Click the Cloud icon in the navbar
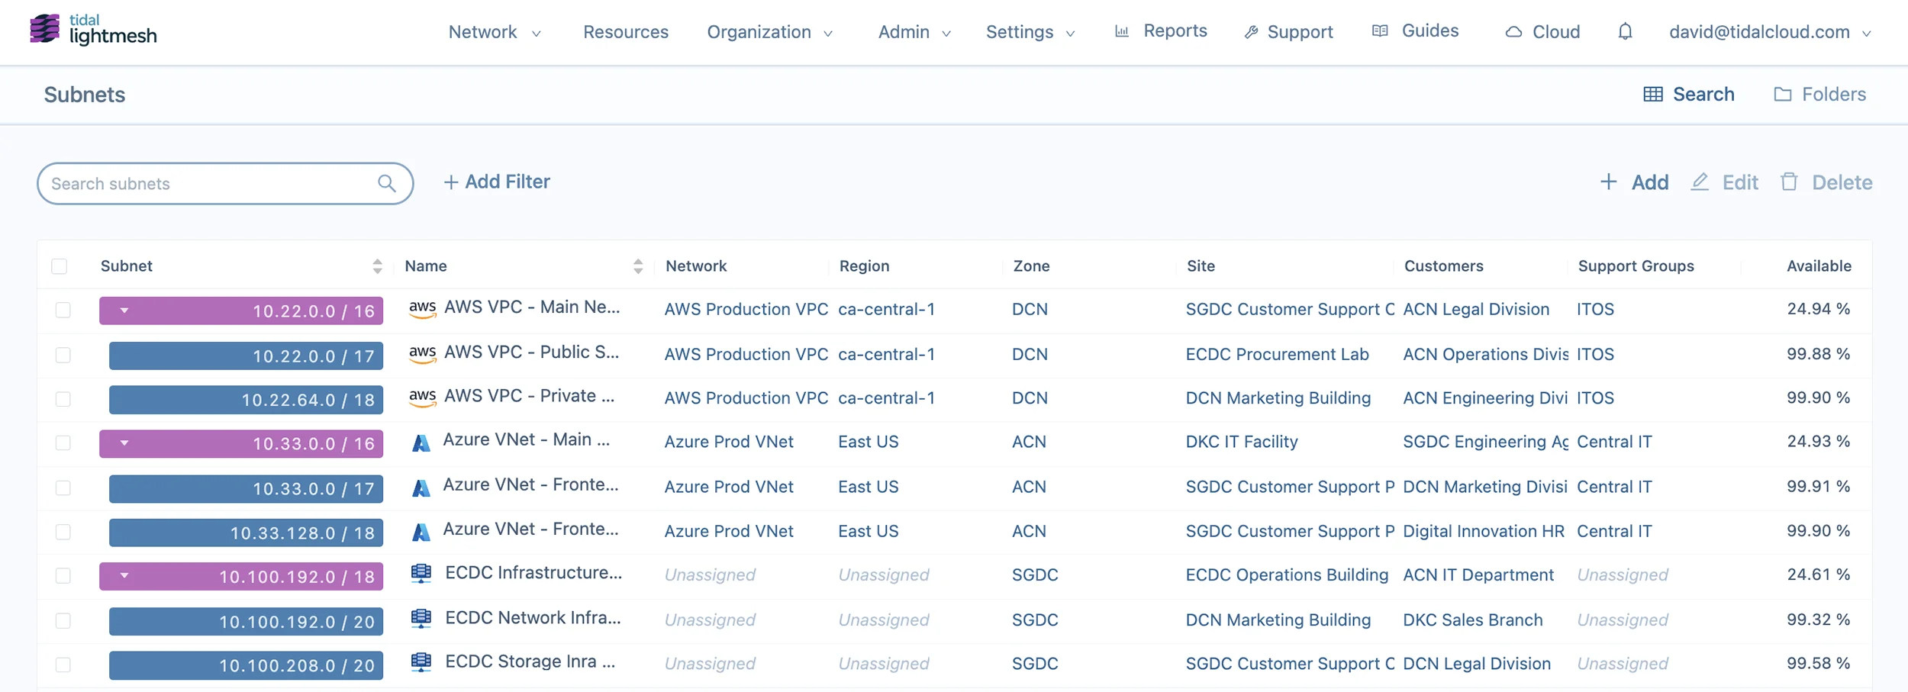This screenshot has height=692, width=1908. pyautogui.click(x=1513, y=32)
